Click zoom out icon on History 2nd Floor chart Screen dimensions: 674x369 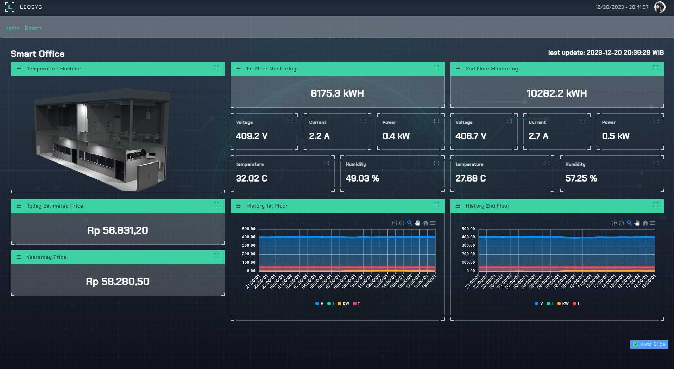[x=621, y=223]
